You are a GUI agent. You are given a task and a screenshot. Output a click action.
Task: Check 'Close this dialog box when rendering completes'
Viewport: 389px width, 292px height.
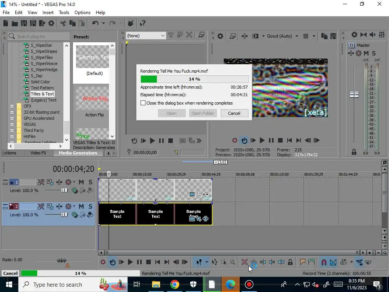[143, 103]
